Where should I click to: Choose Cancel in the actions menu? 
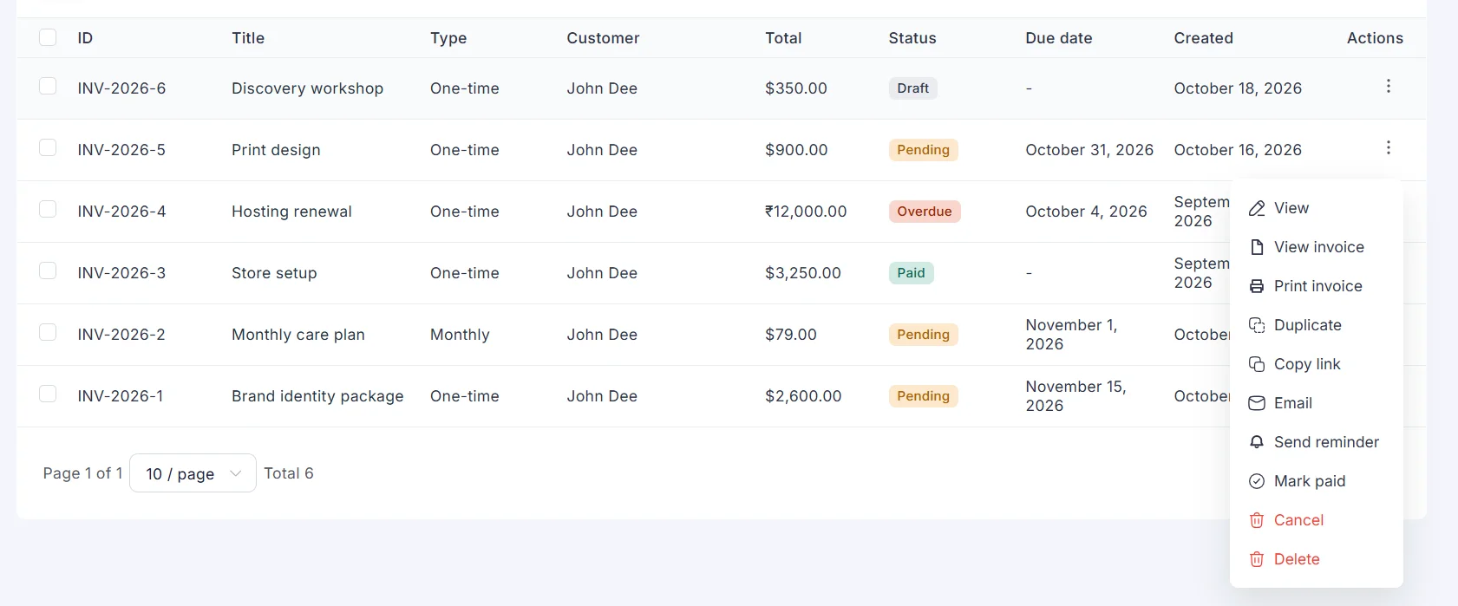pyautogui.click(x=1317, y=520)
